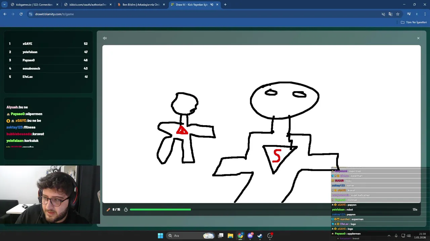Click Payaso0's guess "süpermen"
This screenshot has width=430, height=241.
(34, 114)
